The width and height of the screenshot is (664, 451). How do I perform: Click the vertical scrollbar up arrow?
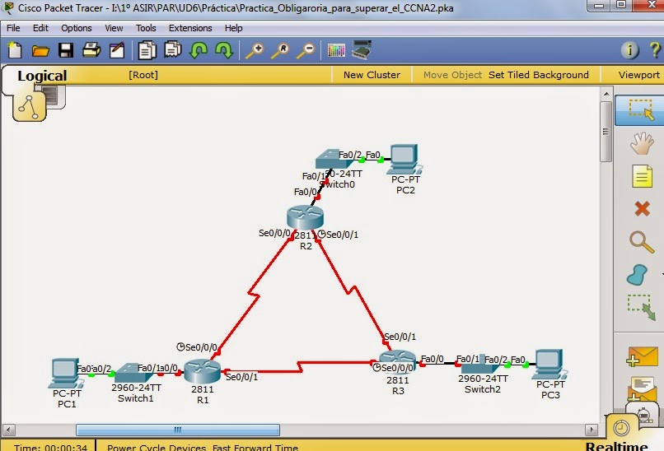pyautogui.click(x=606, y=94)
